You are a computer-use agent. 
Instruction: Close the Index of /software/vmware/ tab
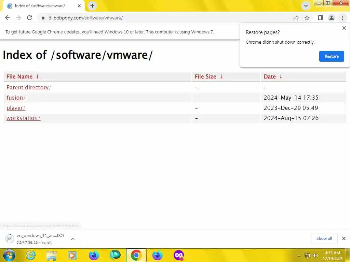click(79, 6)
